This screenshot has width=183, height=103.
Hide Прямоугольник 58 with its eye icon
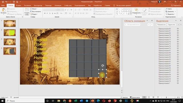178,70
